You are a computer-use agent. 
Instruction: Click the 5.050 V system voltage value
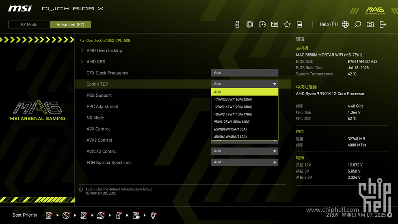pyautogui.click(x=354, y=172)
